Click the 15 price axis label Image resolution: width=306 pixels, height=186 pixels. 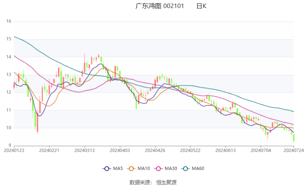[8, 39]
